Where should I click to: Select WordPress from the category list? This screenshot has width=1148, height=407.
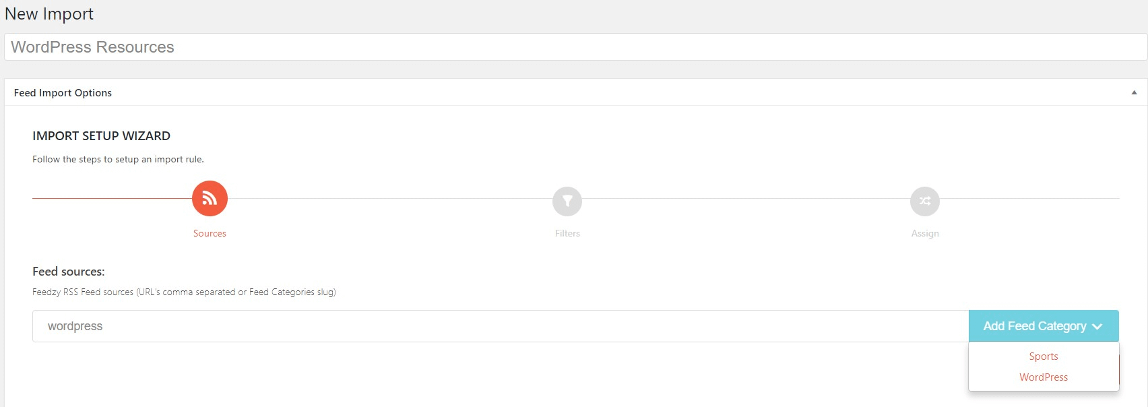[x=1043, y=377]
